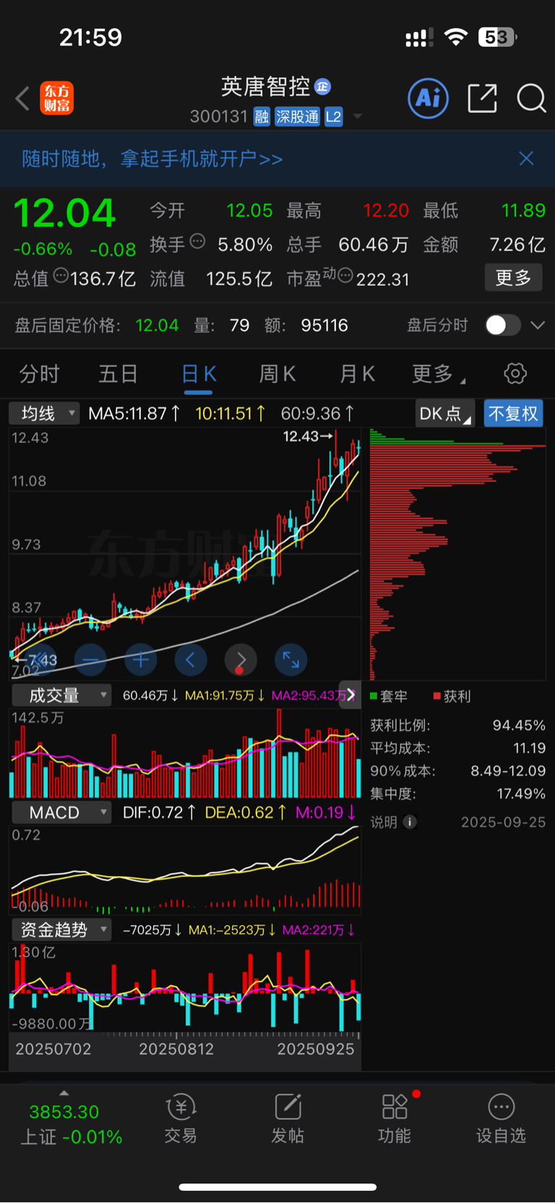Tap the 融 margin badge
This screenshot has height=1203, width=555.
pos(262,117)
